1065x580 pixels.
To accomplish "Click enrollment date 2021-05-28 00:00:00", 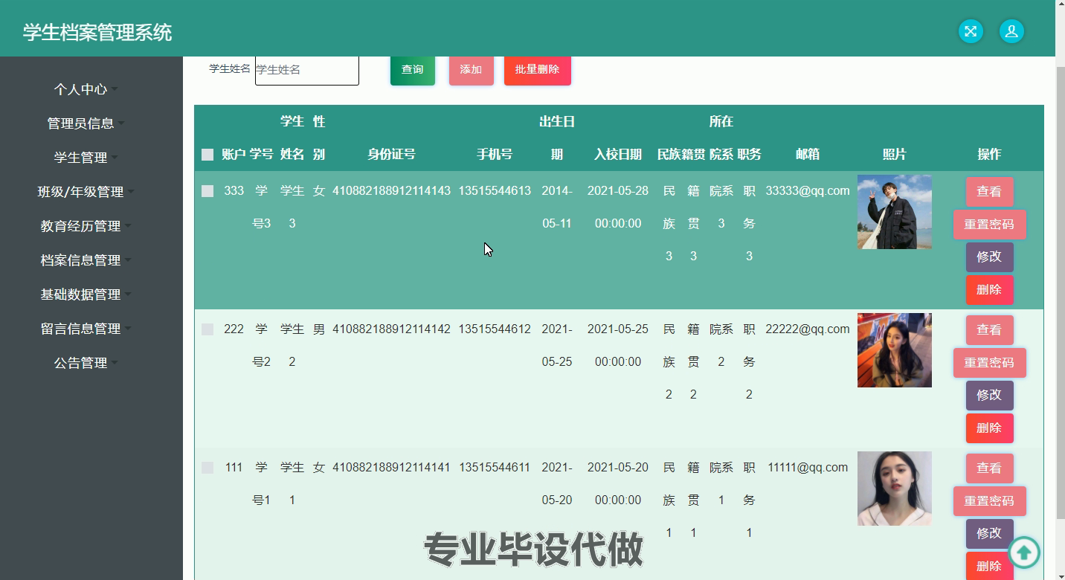I will tap(618, 207).
